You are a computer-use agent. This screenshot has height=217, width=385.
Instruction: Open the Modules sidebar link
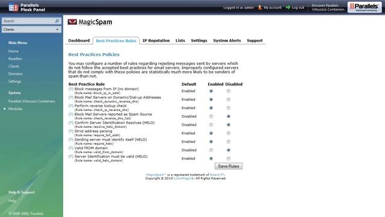click(x=15, y=108)
